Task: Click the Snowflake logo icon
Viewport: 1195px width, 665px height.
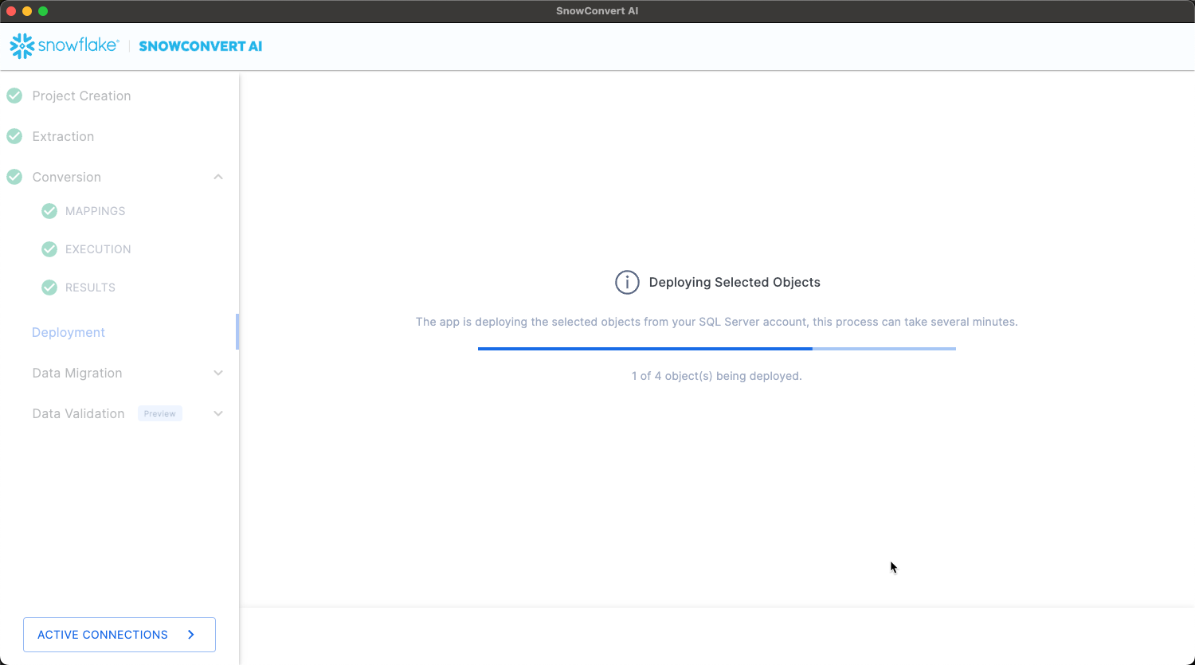Action: click(x=22, y=46)
